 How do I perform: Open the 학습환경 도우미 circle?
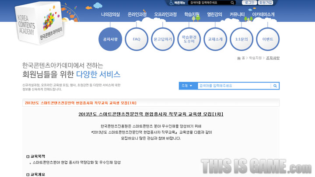tap(189, 39)
